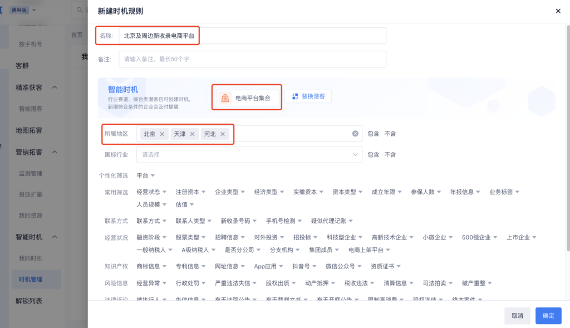The image size is (570, 328).
Task: Expand the 融资阶段 filter dropdown
Action: click(151, 237)
